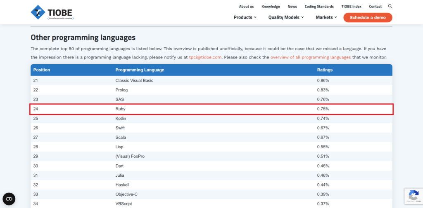423x208 pixels.
Task: Open the search magnifier icon
Action: (390, 6)
